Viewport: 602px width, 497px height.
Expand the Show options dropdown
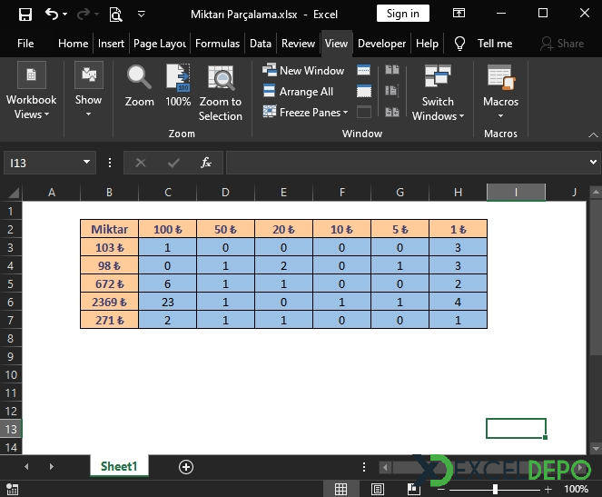[x=88, y=89]
